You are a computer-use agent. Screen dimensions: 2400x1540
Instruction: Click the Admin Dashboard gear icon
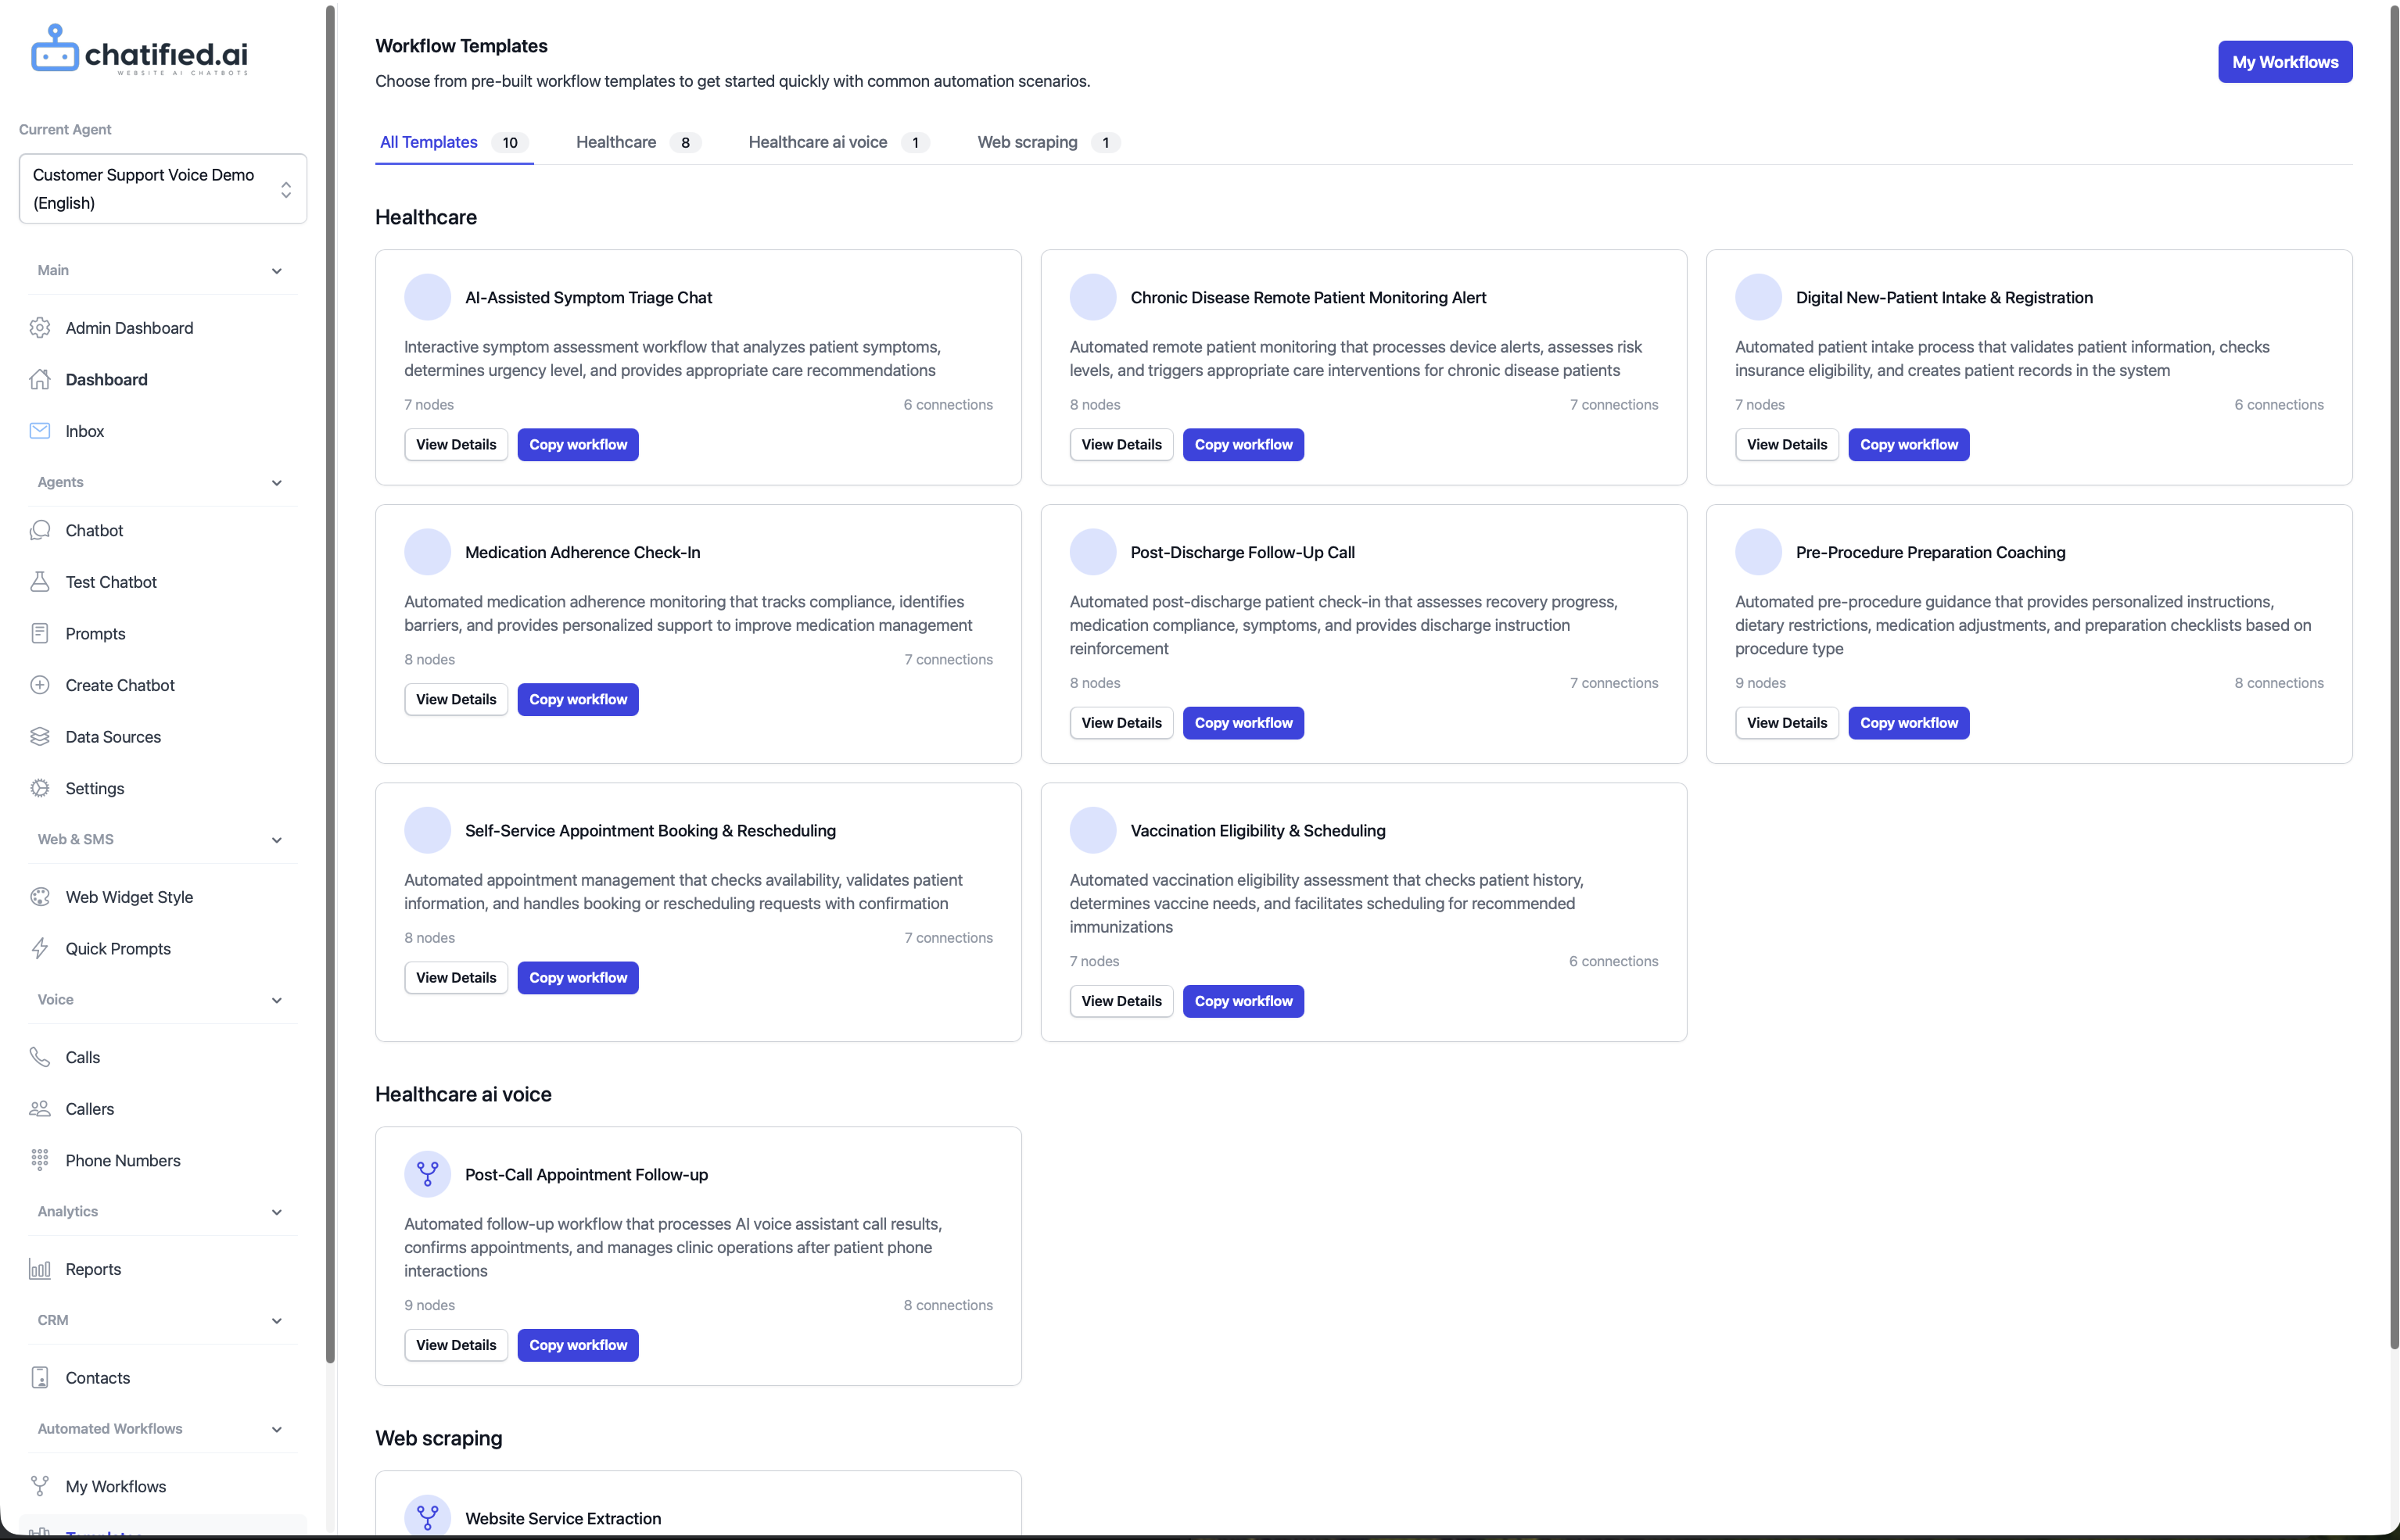pyautogui.click(x=40, y=328)
